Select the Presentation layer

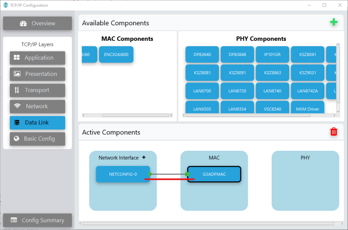click(x=38, y=74)
